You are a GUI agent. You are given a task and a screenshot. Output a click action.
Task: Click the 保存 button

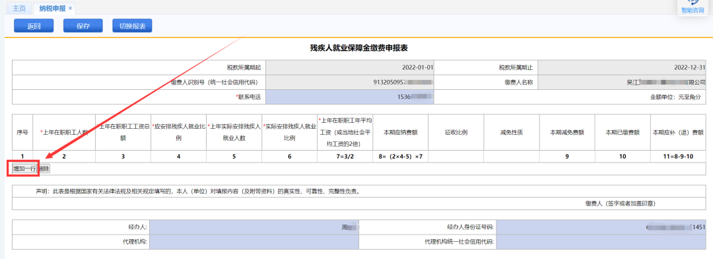(83, 26)
